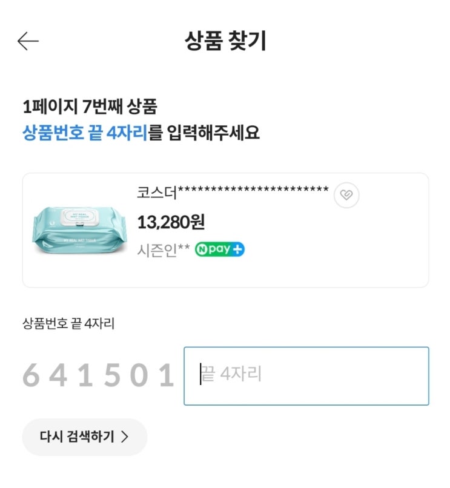Click the Npay badge beside the store name
The image size is (450, 488).
(x=219, y=249)
